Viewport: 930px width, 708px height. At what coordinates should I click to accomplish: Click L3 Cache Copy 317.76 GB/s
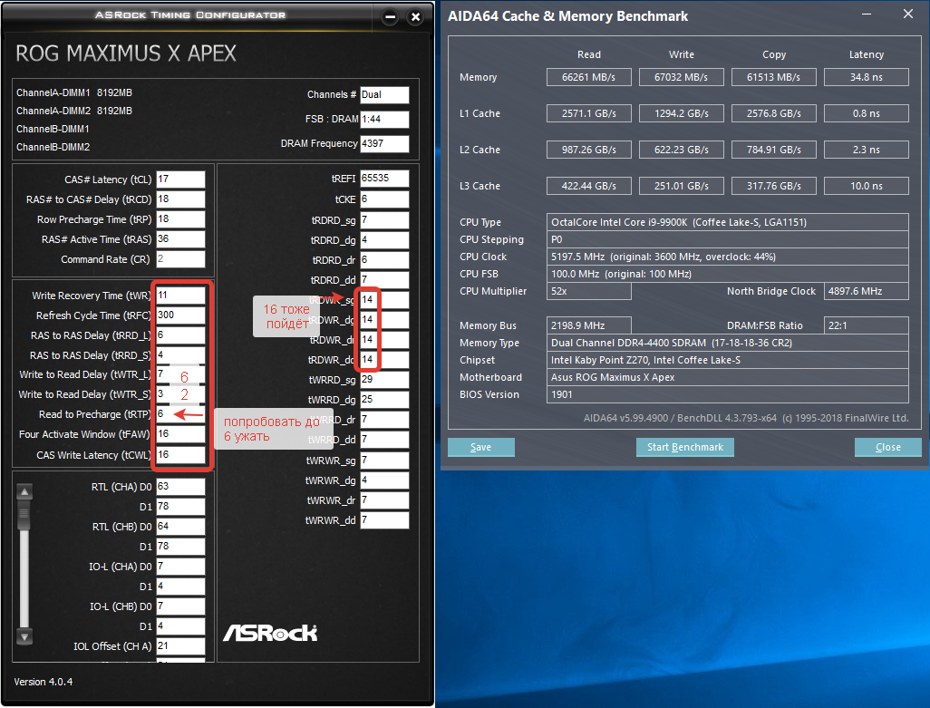click(774, 186)
